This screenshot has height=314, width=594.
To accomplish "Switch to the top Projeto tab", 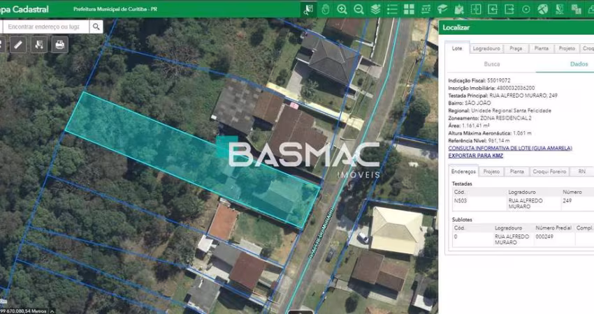I will pyautogui.click(x=567, y=48).
